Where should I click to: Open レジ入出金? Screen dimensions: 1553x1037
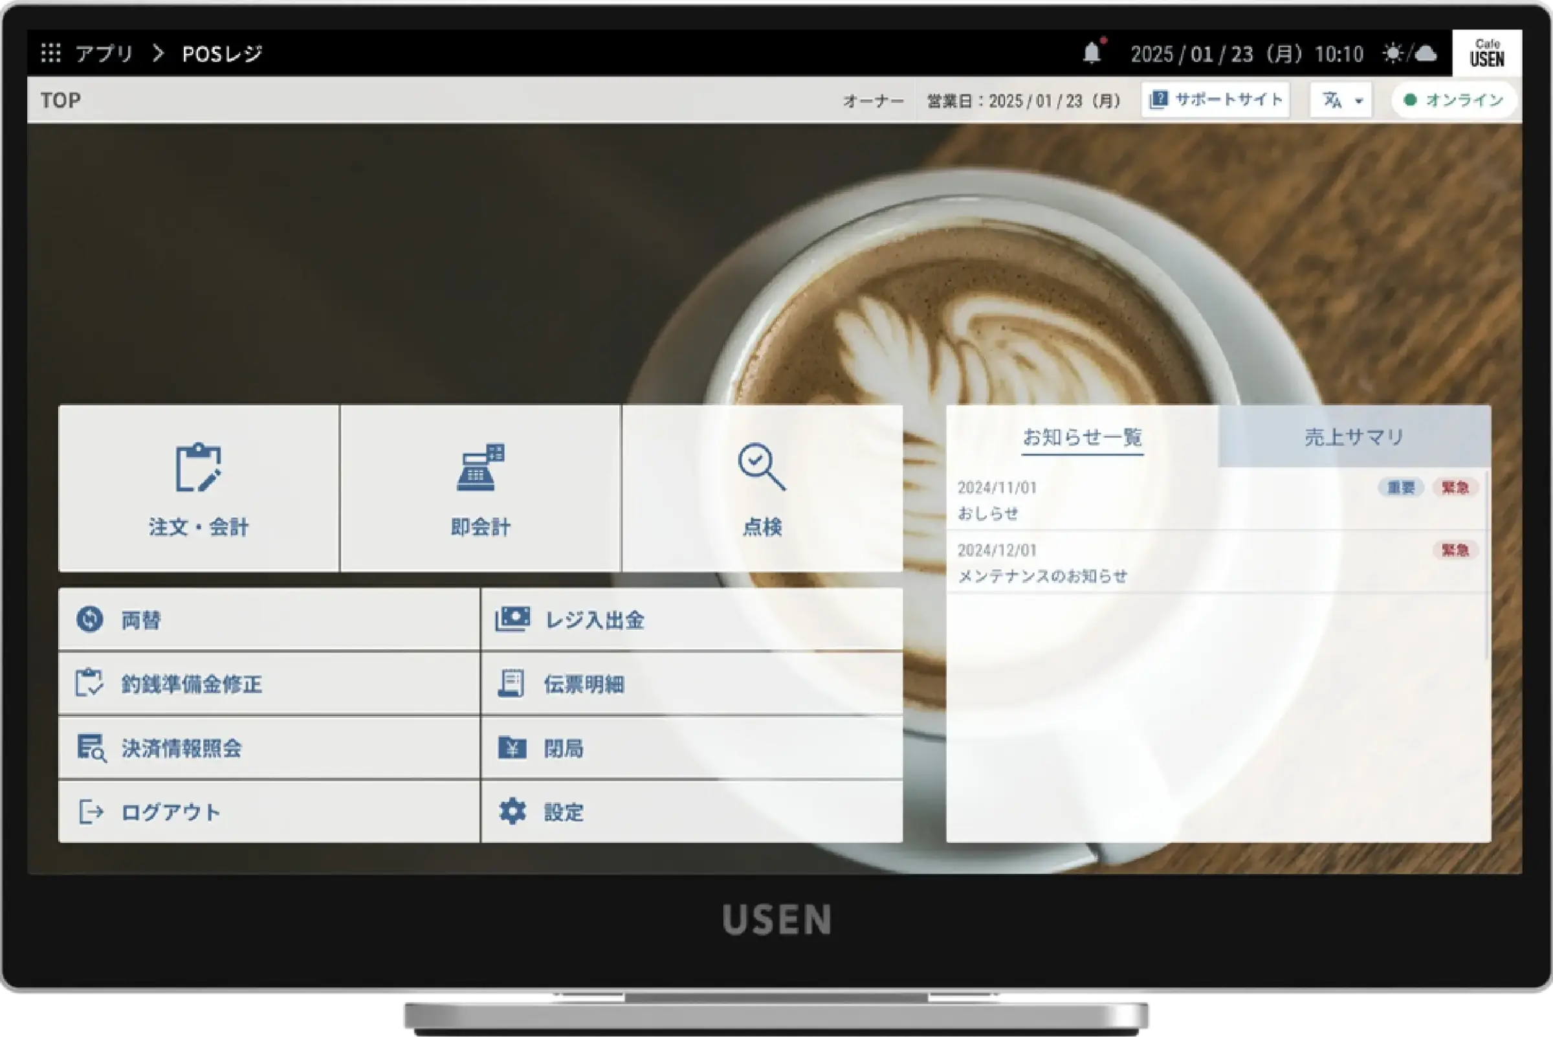[692, 619]
